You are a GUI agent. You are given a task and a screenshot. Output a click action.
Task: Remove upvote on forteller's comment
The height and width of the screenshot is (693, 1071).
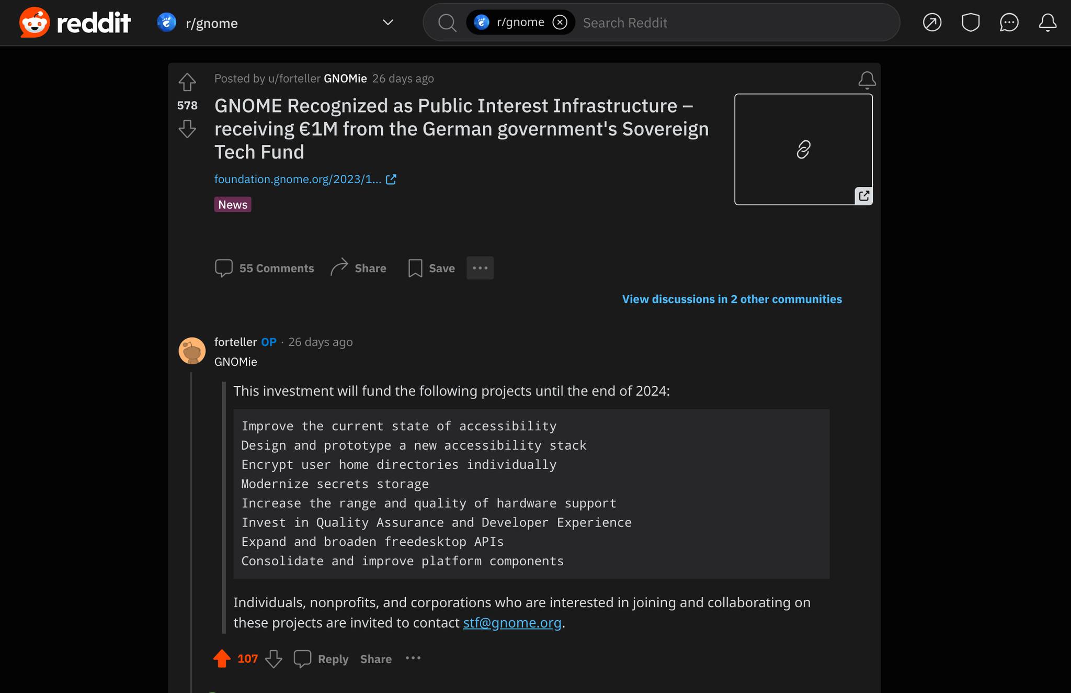(222, 658)
